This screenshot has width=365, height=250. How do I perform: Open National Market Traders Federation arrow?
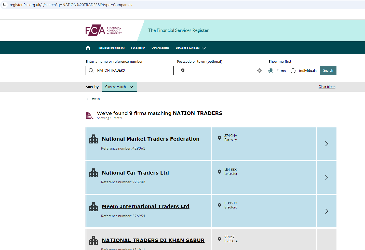pos(327,144)
